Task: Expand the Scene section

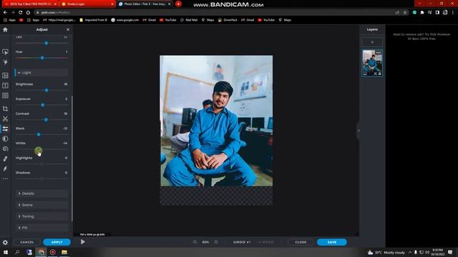Action: click(42, 205)
